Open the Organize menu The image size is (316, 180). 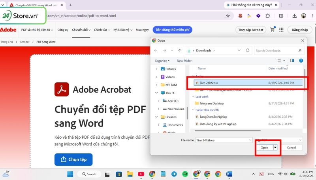tap(162, 61)
